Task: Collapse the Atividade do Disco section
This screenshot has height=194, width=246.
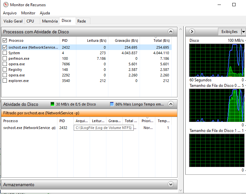Action: coord(171,104)
